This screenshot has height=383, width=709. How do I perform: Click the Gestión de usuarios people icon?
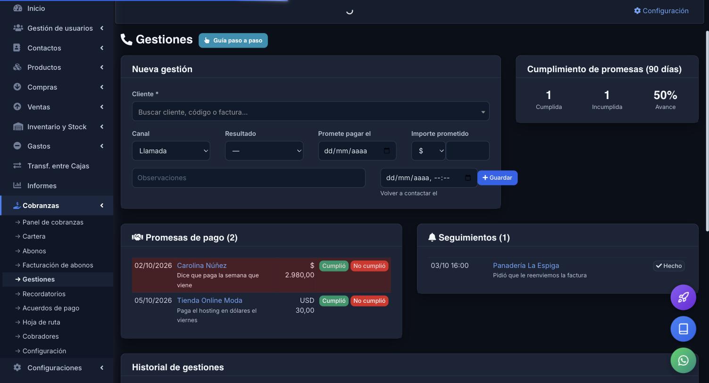click(x=18, y=28)
